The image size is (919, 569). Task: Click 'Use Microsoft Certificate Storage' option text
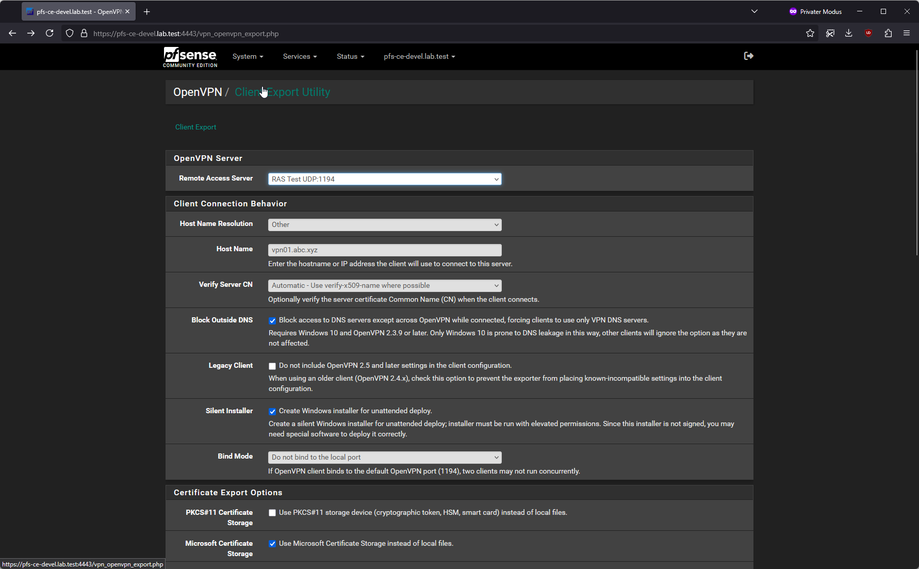pos(366,543)
